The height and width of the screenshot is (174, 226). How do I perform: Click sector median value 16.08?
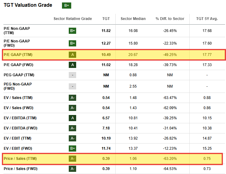coord(133,31)
